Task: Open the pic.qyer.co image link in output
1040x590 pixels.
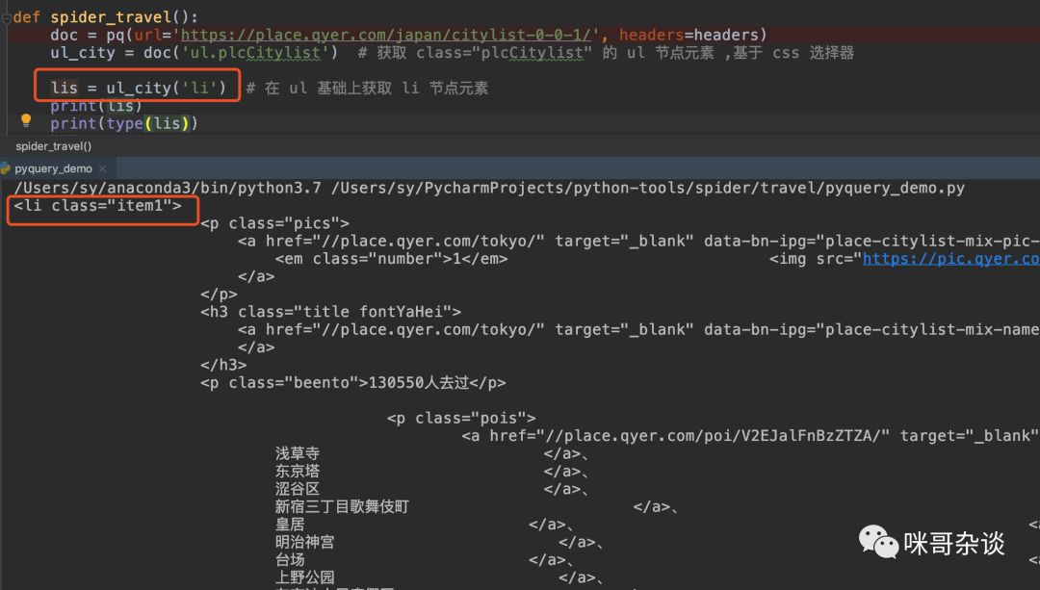Action: pos(950,259)
